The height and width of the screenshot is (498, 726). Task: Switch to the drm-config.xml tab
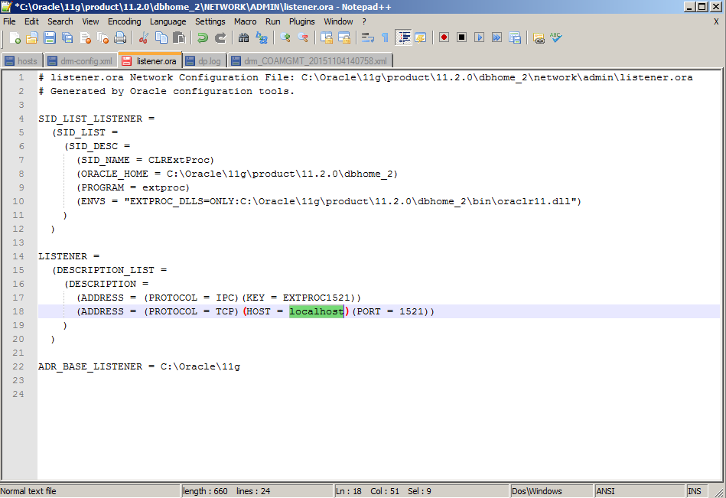80,60
